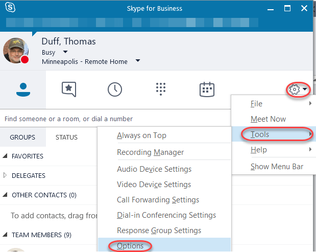Click the Skype logo in title bar
Viewport: 316px width, 252px height.
pos(10,7)
